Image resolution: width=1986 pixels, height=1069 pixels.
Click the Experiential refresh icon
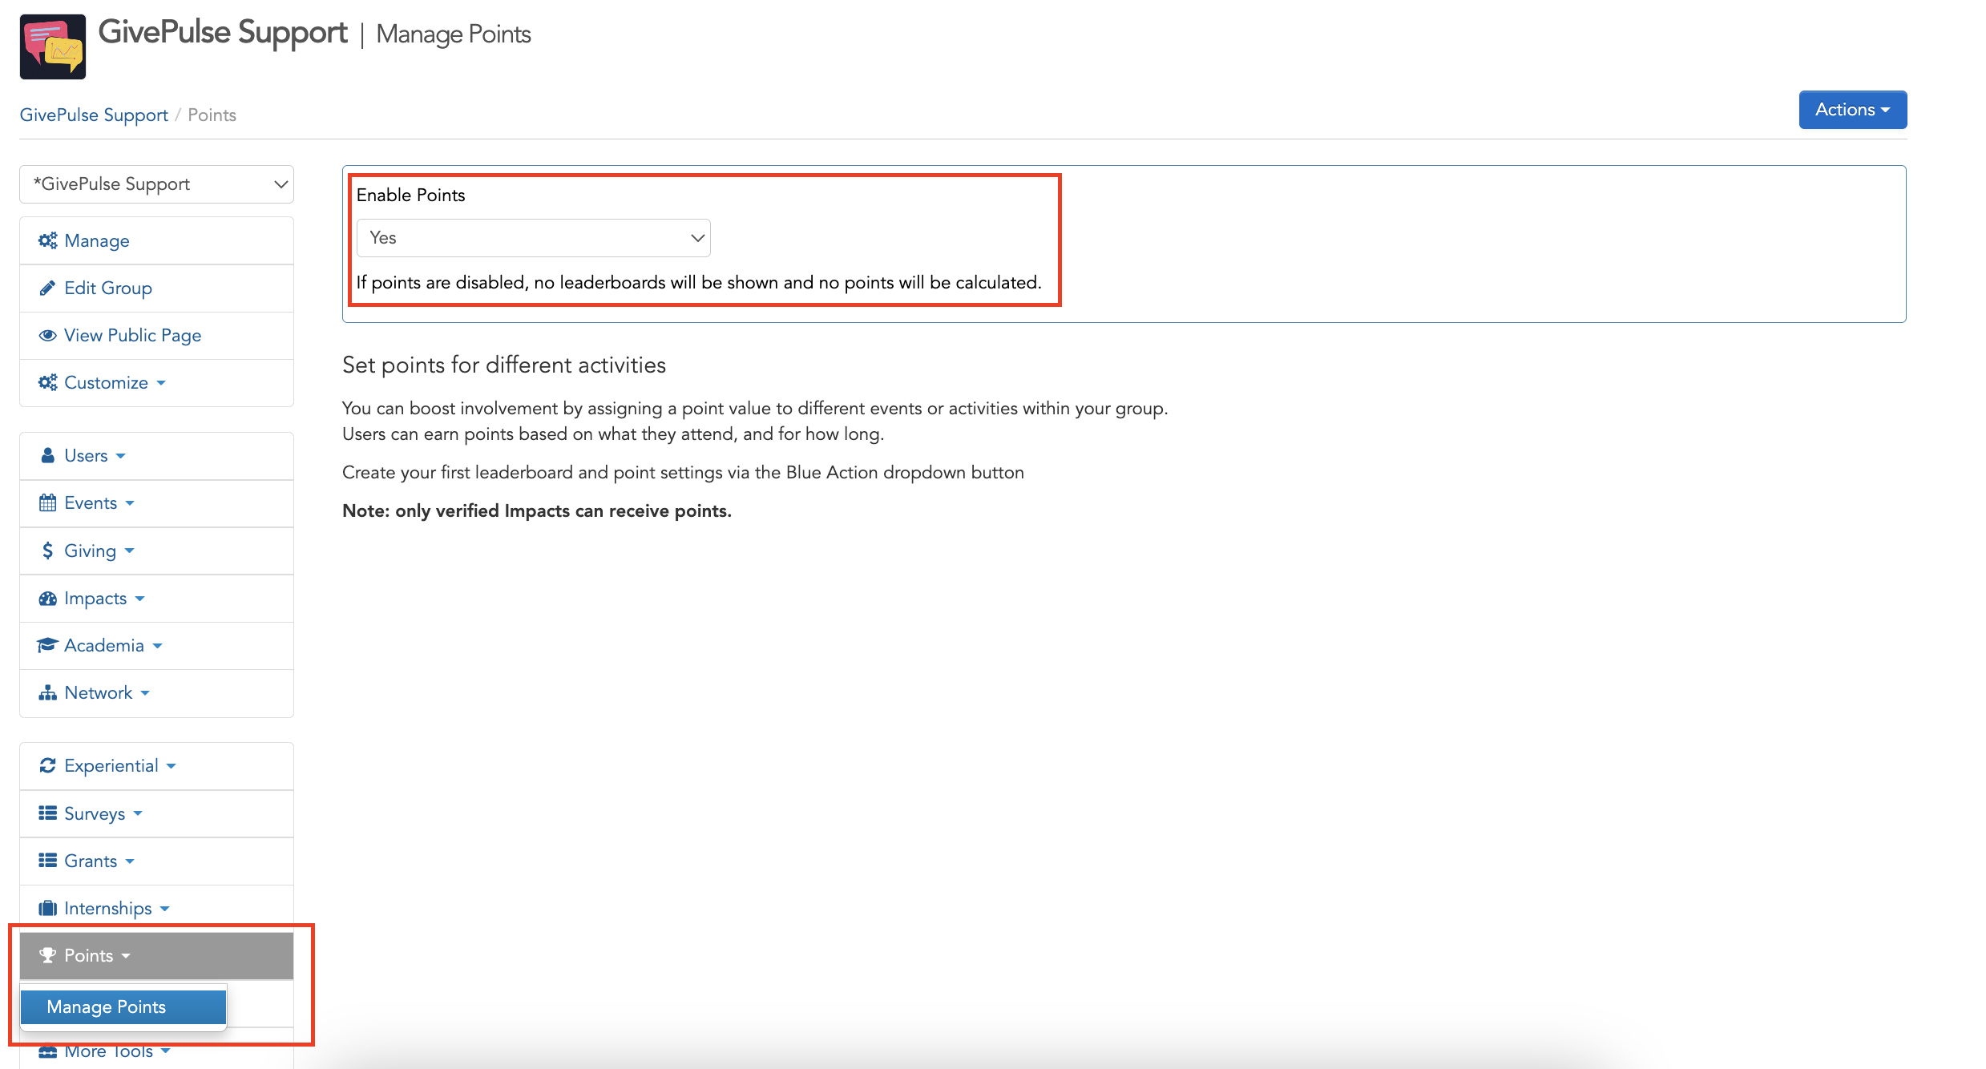pos(48,765)
